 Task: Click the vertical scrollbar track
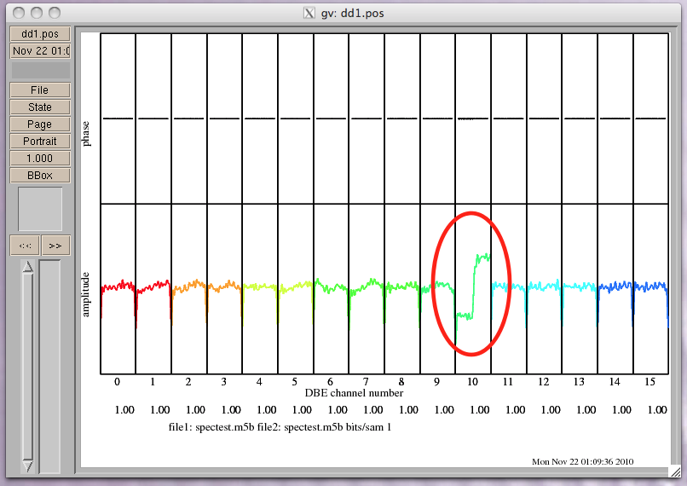pos(27,367)
